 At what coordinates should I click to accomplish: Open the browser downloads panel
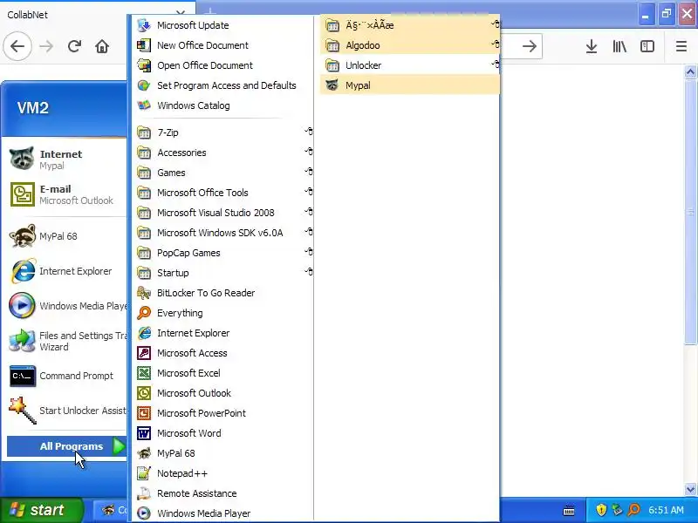(x=592, y=46)
